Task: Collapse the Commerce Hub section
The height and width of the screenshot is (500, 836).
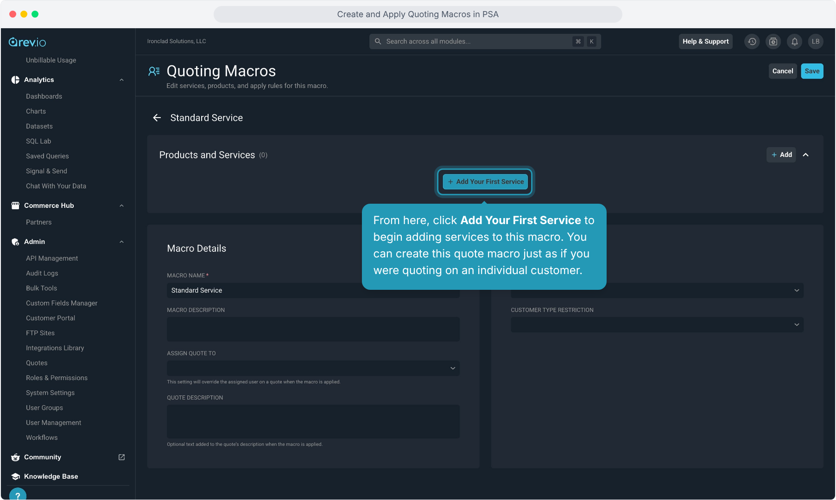Action: pyautogui.click(x=121, y=206)
